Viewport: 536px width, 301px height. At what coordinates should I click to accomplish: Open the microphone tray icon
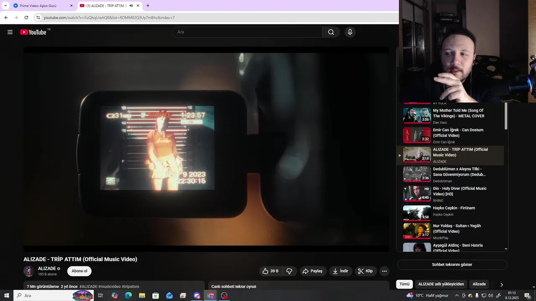click(x=477, y=296)
